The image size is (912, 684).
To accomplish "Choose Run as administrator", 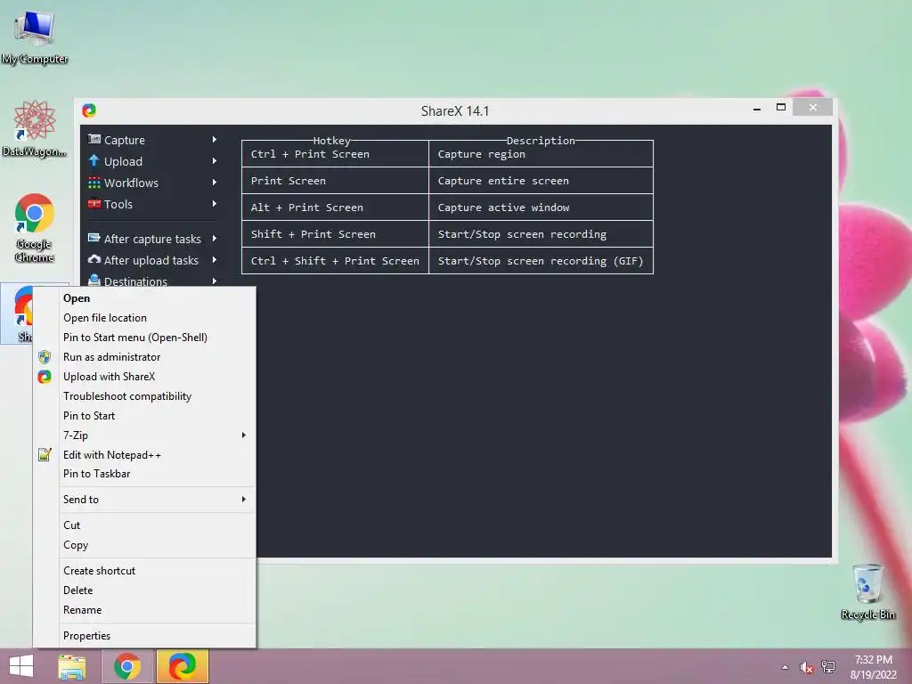I will 144,357.
